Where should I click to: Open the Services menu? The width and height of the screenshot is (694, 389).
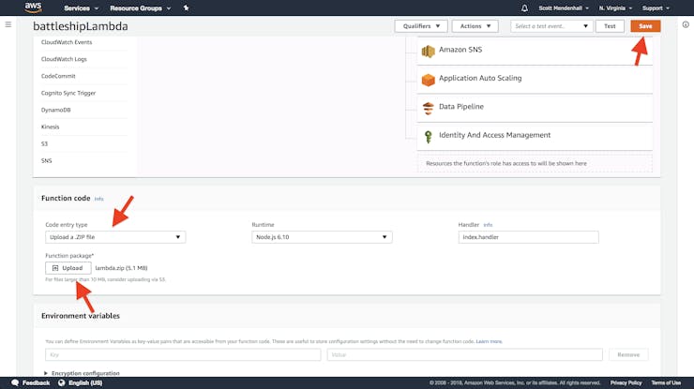(x=81, y=7)
